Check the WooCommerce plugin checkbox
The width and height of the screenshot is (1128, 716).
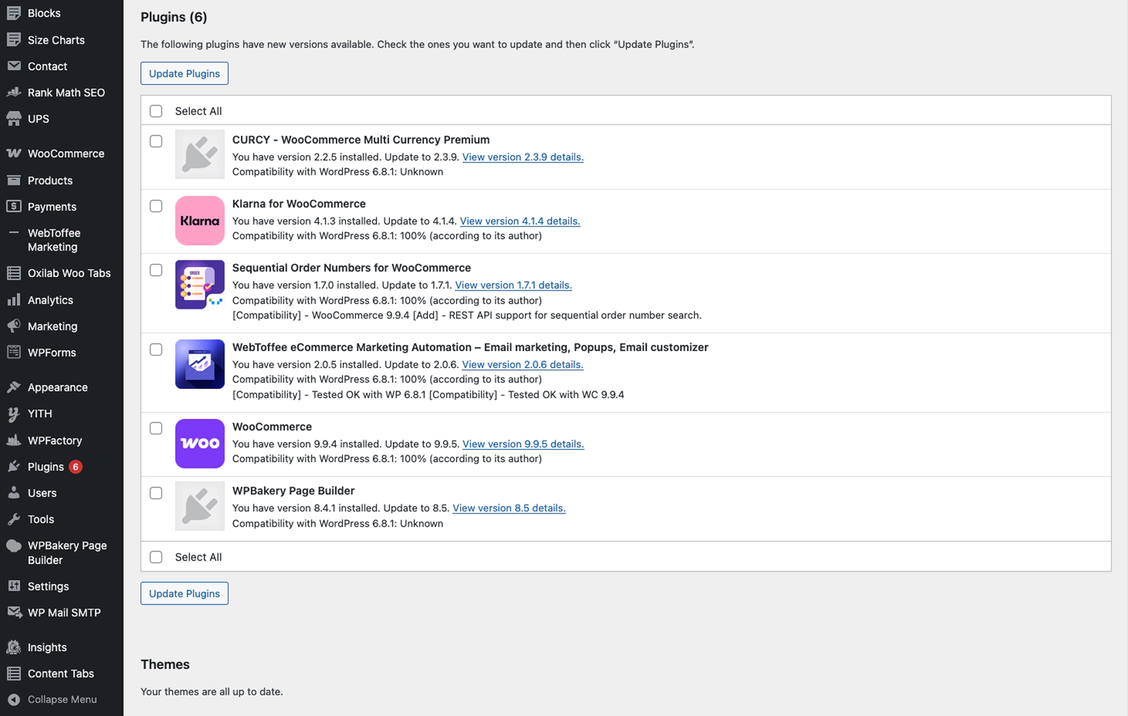156,428
